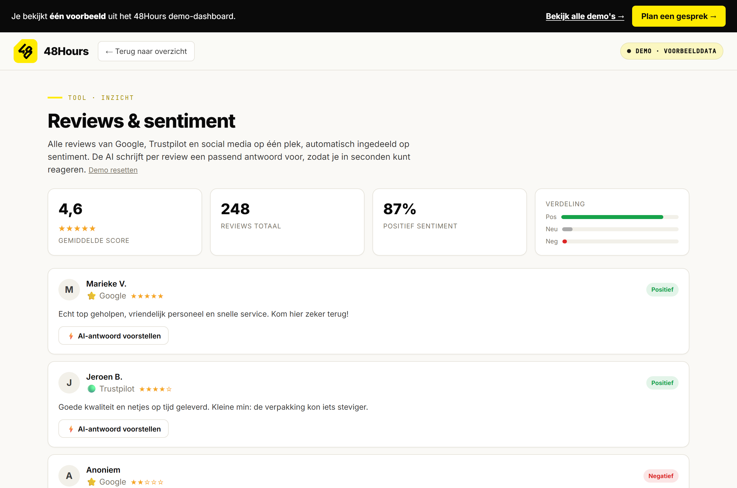Image resolution: width=737 pixels, height=488 pixels.
Task: Click the 48Hours brand name text
Action: pos(66,51)
